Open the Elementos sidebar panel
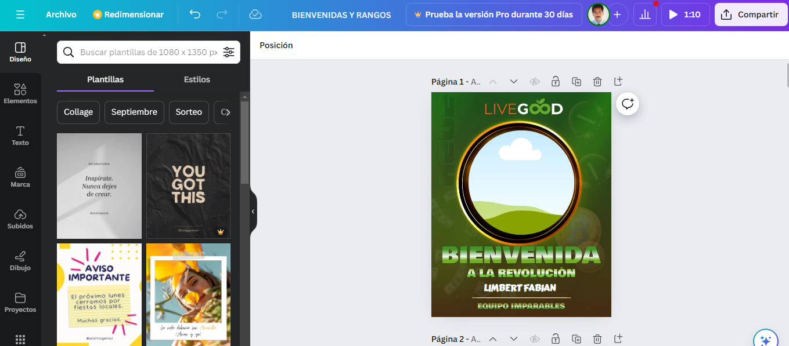Screen dimensions: 789x346 pos(20,94)
